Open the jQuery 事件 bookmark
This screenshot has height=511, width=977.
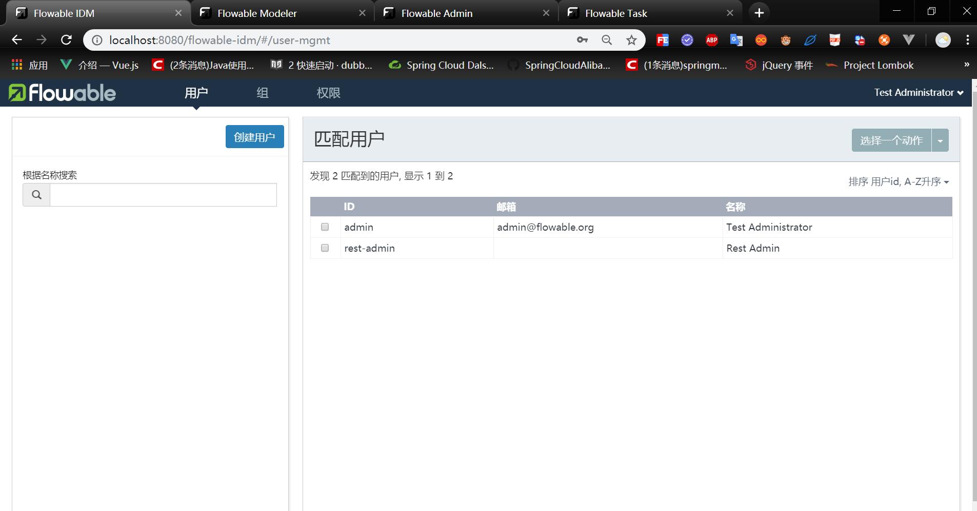[x=779, y=65]
